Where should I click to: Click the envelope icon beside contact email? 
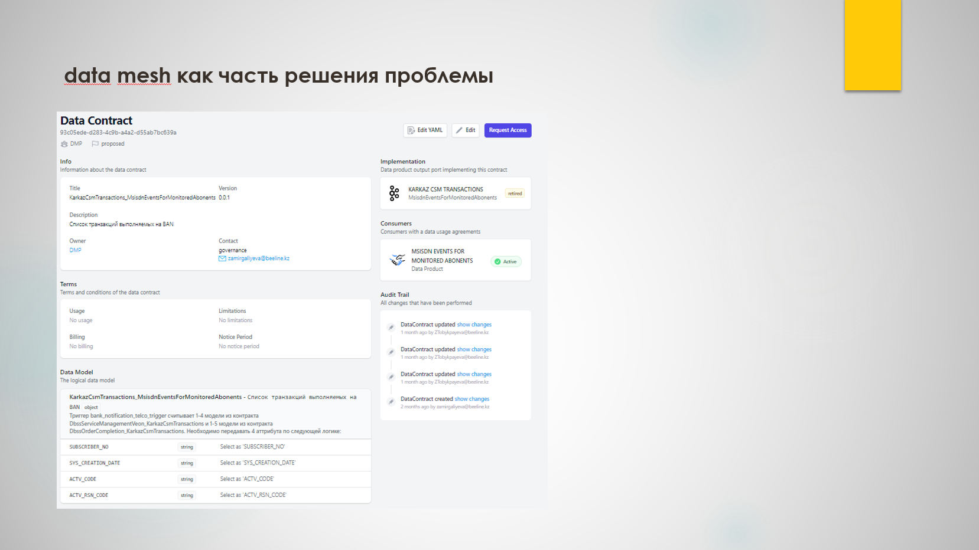222,258
